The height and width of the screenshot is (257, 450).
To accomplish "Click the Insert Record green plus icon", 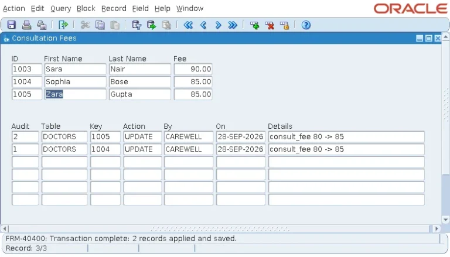I will coord(254,25).
